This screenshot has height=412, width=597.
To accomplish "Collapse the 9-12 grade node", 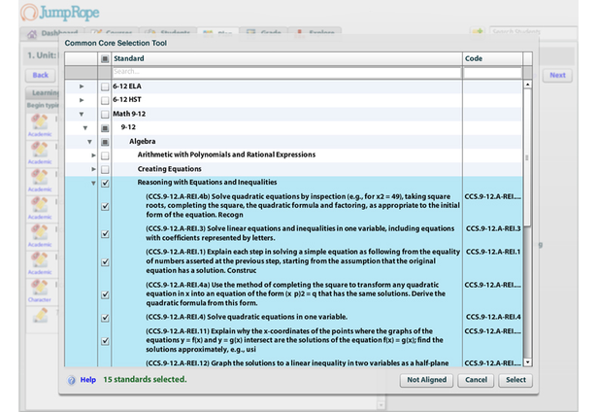I will tap(85, 127).
